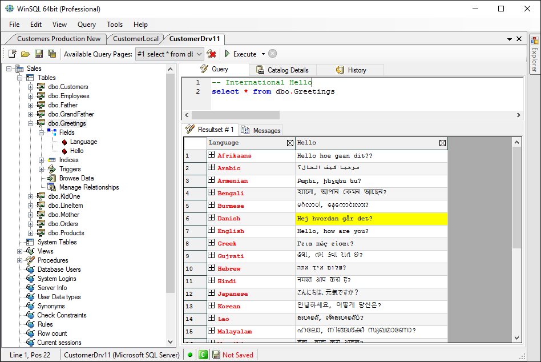Image resolution: width=541 pixels, height=362 pixels.
Task: Click the red Language field icon
Action: coord(64,142)
